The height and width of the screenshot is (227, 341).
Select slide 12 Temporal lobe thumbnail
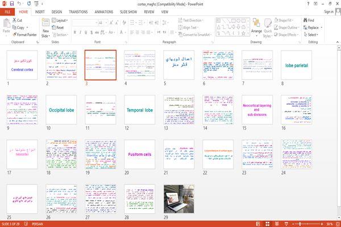click(140, 110)
